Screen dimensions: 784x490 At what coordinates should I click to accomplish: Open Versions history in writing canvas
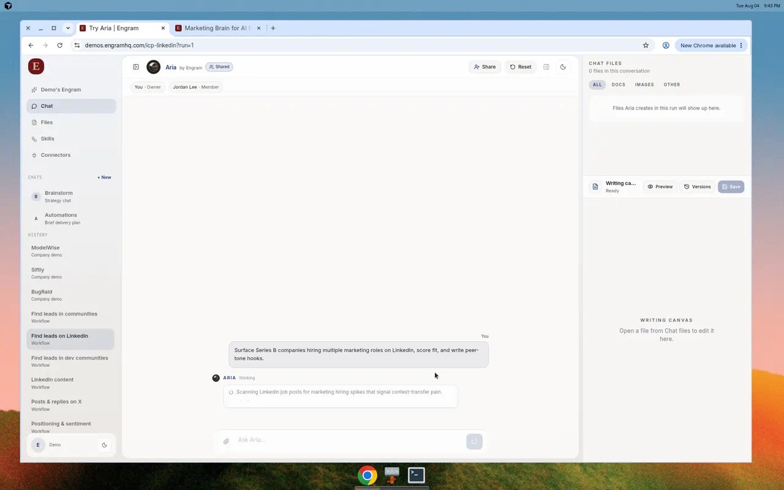coord(698,187)
